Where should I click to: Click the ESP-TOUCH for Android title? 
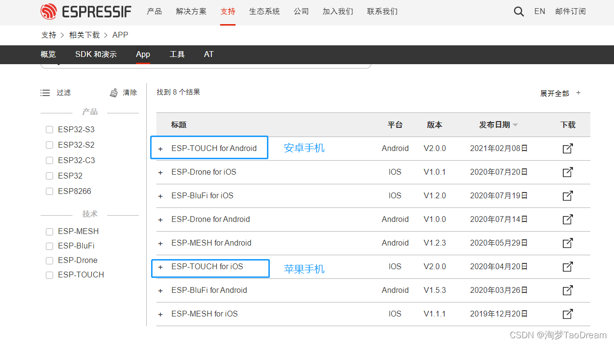214,149
